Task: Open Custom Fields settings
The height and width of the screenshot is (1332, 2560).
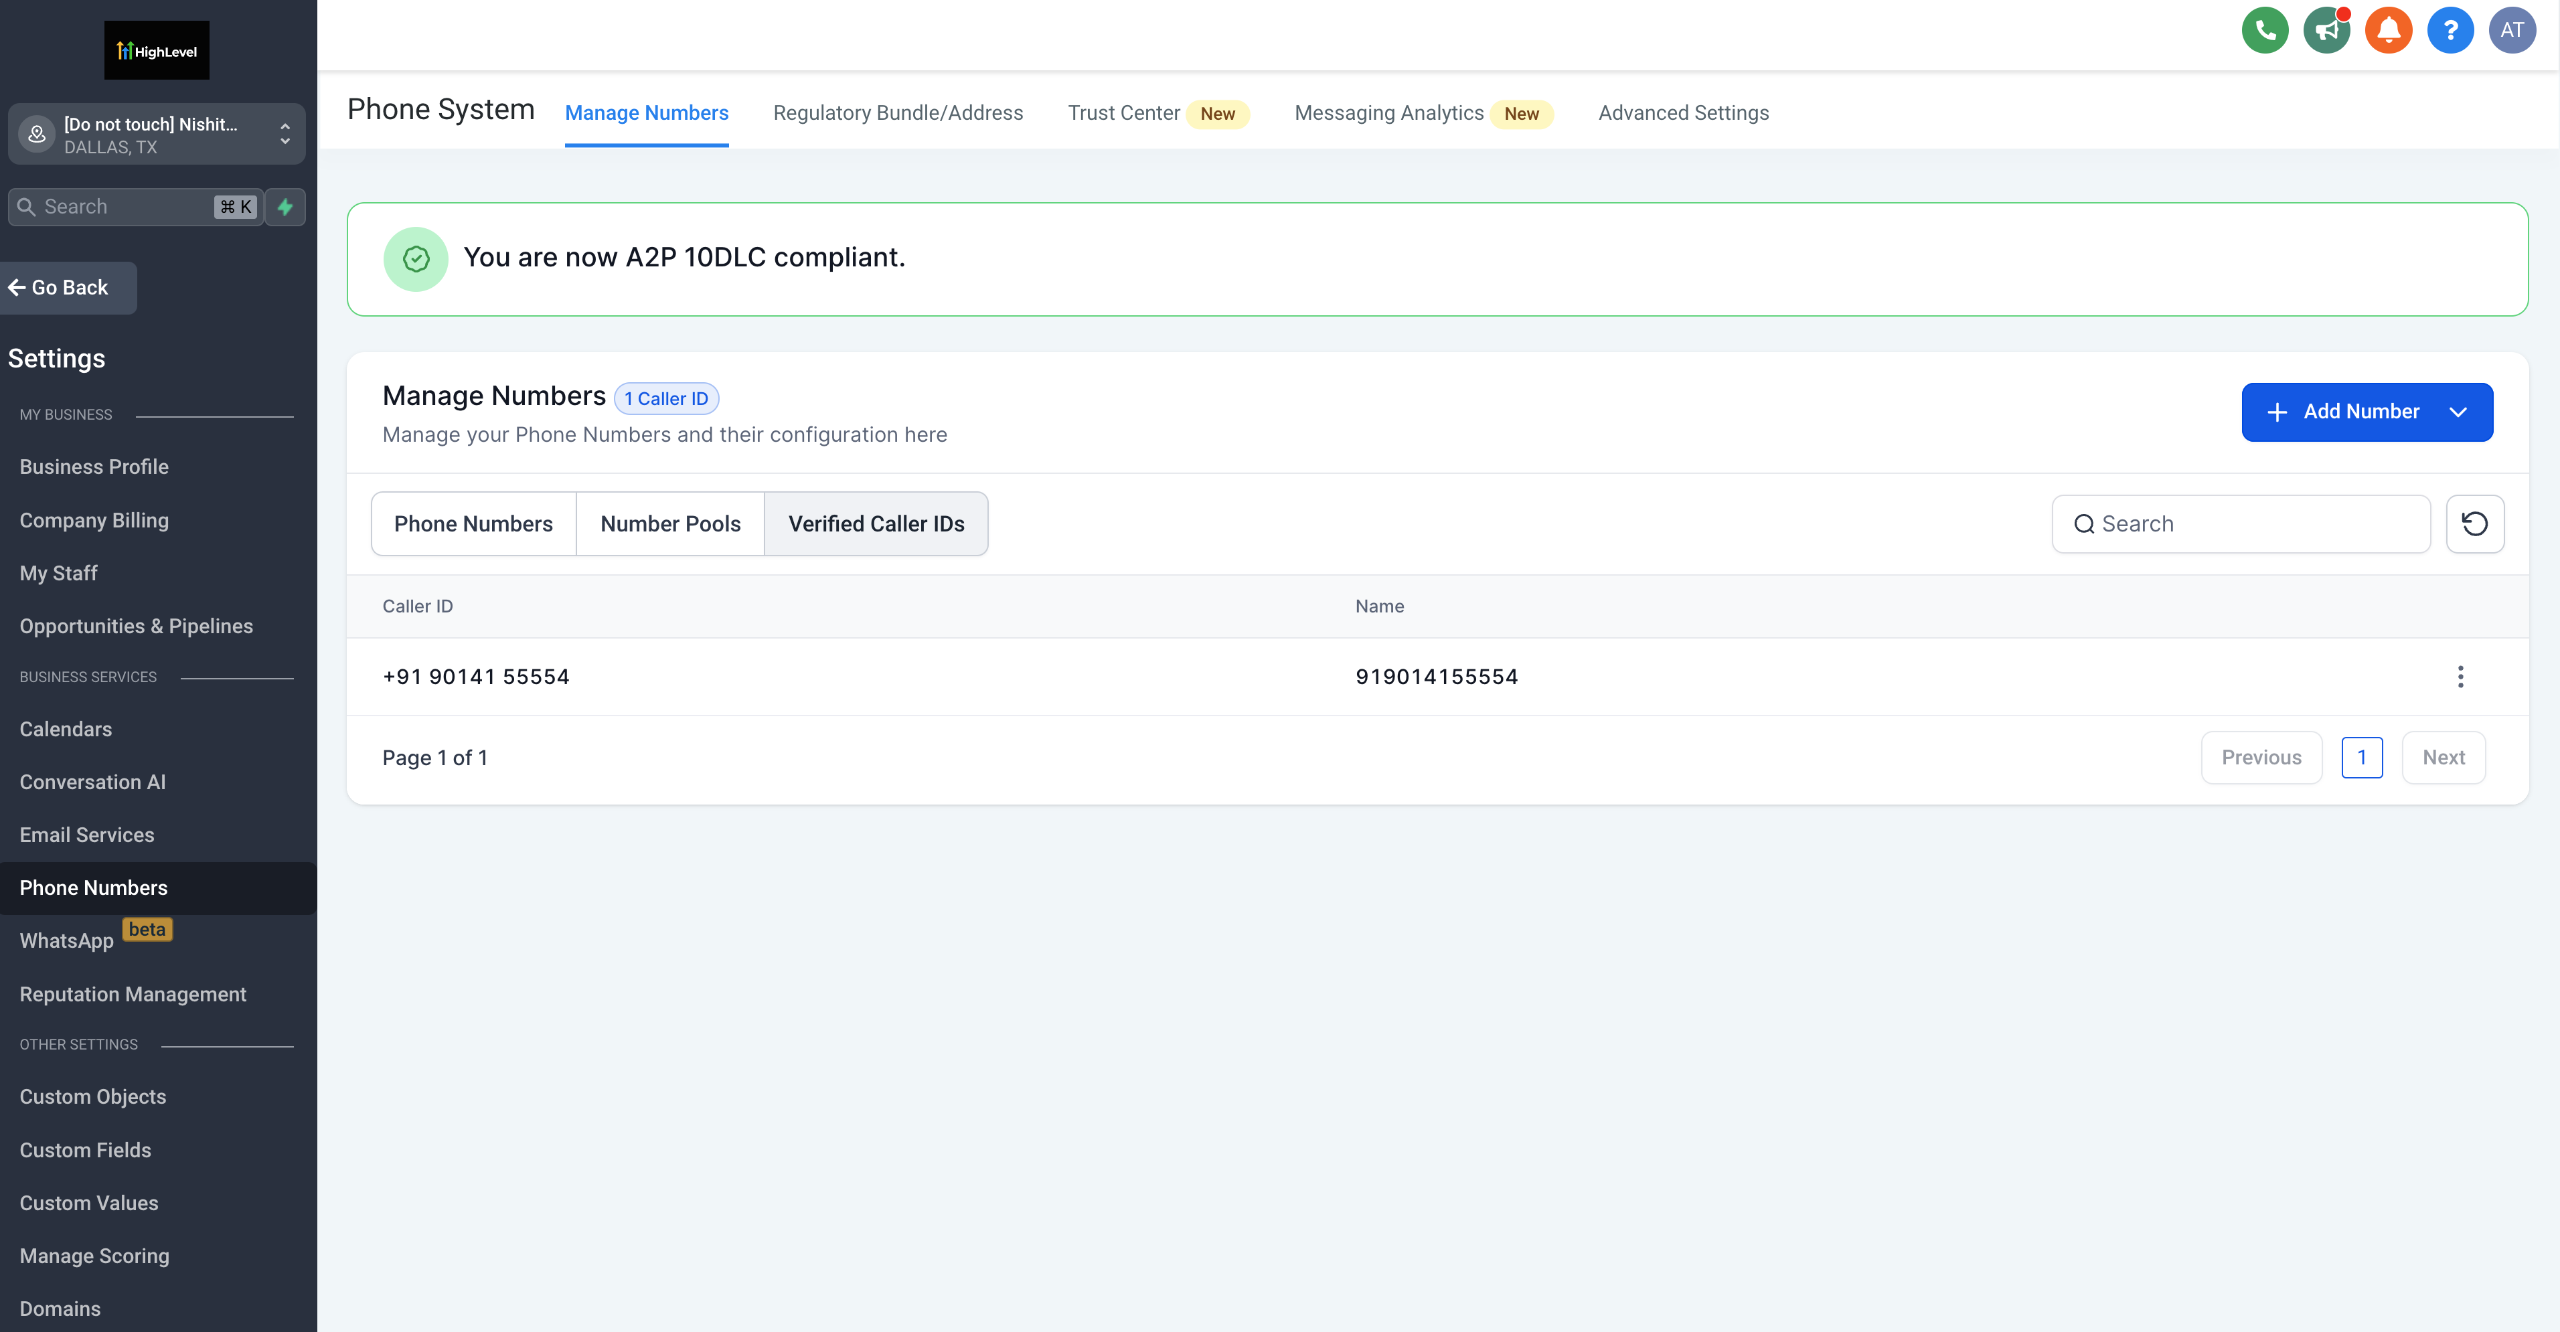Action: 86,1150
